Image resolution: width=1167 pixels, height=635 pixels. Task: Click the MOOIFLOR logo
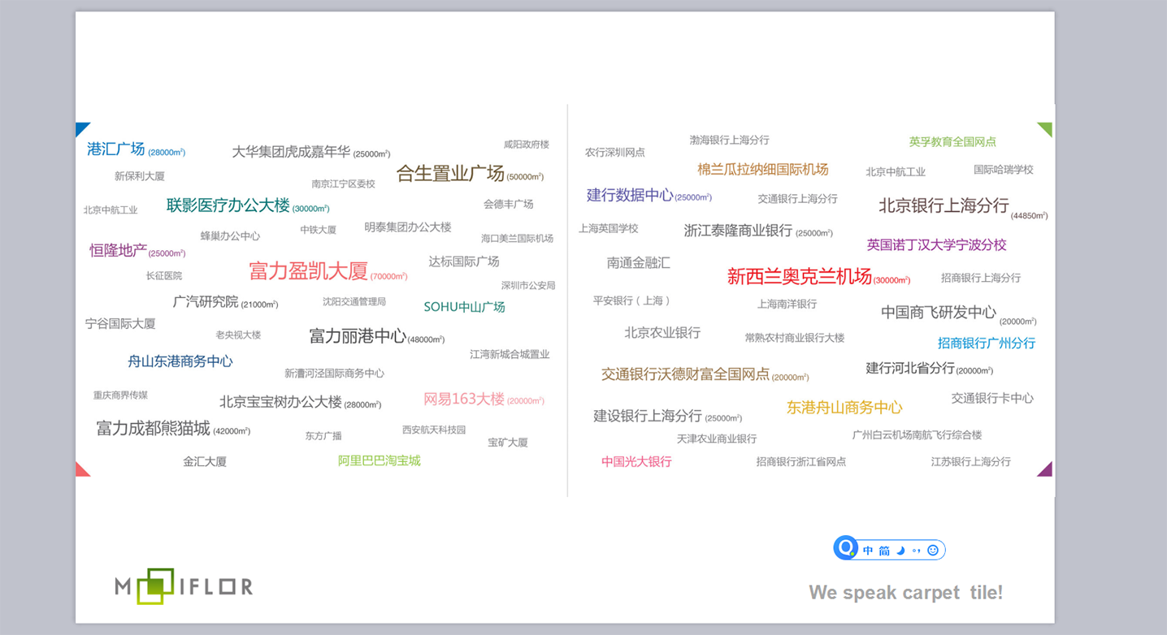[184, 586]
